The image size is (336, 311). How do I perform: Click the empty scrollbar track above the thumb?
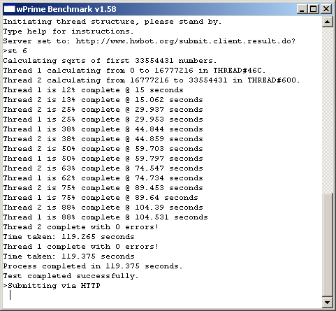pos(328,110)
